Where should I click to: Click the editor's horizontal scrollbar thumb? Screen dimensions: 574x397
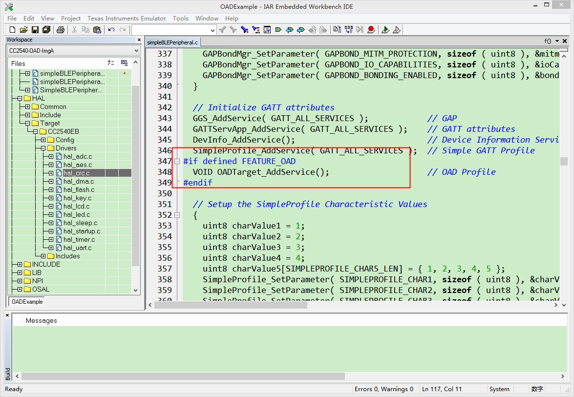231,305
